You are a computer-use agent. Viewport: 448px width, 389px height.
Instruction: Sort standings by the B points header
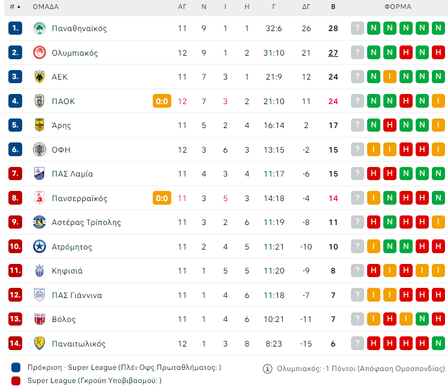333,7
